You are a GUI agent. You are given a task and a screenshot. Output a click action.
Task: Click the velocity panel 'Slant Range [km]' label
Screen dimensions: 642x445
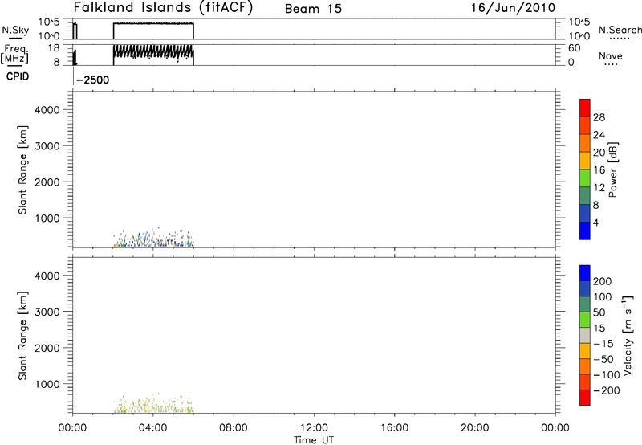pyautogui.click(x=23, y=336)
